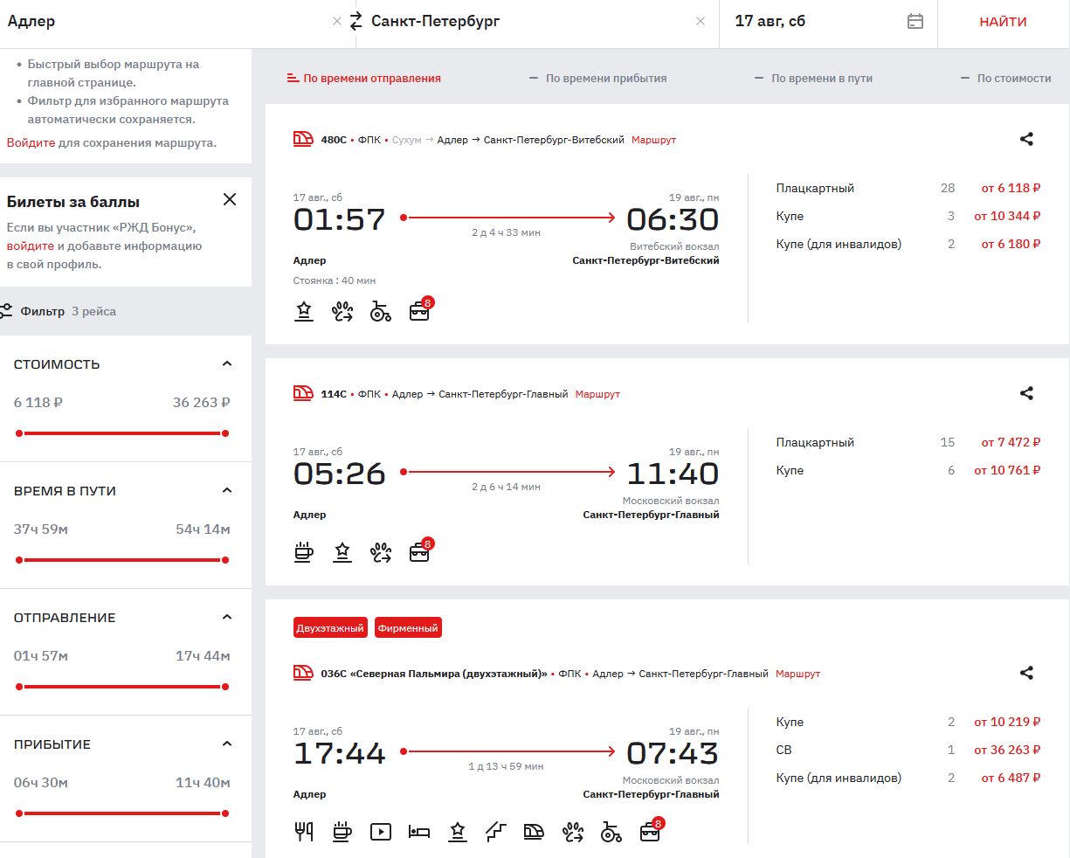Clear the Адлер departure field
The width and height of the screenshot is (1070, 858).
click(x=337, y=21)
